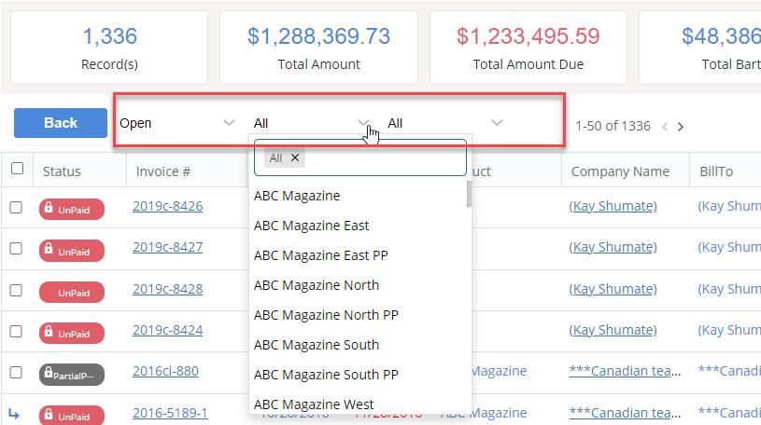Check the box for invoice 2016ci-880
761x425 pixels.
16,372
